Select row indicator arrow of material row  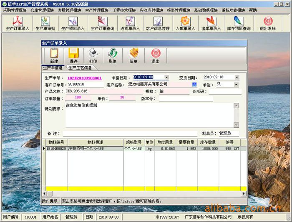(44, 149)
